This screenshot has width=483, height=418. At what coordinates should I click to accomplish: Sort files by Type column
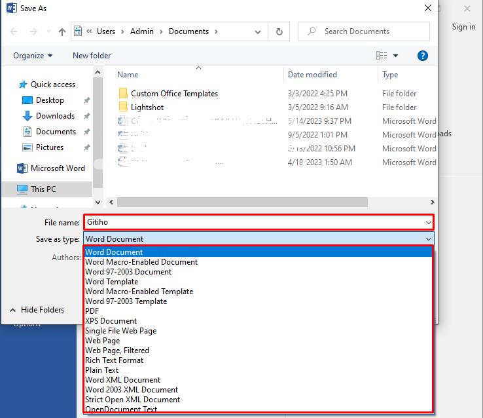[x=390, y=75]
